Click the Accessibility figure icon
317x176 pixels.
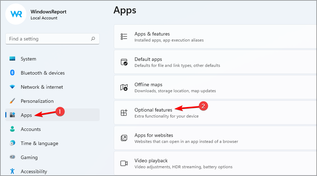12,171
